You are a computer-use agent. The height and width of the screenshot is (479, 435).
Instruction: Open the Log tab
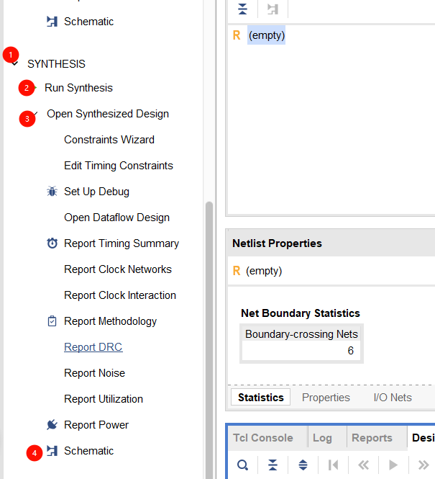[322, 438]
